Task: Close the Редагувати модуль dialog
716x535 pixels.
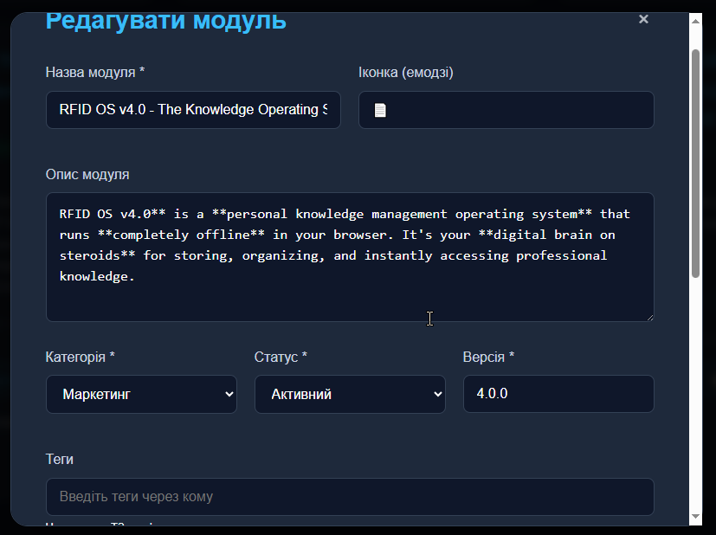Action: [643, 18]
